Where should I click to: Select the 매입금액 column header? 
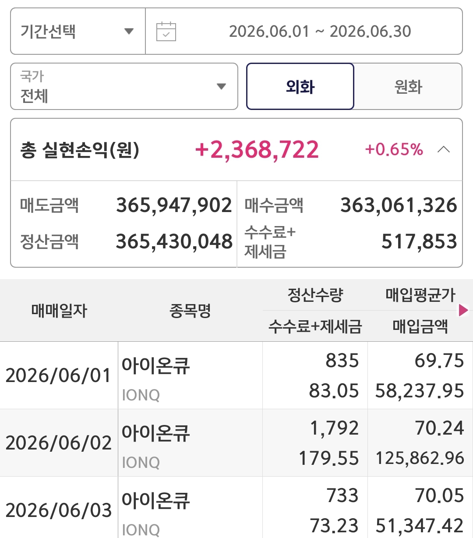[x=420, y=326]
